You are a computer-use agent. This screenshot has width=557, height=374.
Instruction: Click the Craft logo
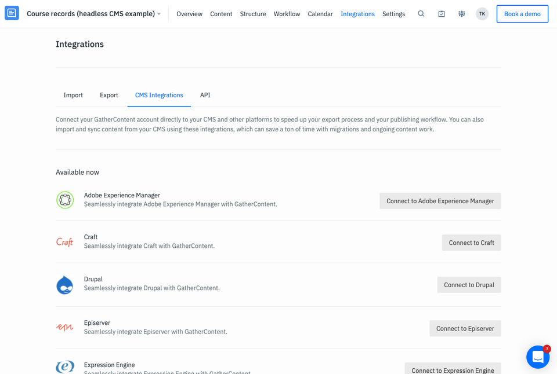click(64, 242)
